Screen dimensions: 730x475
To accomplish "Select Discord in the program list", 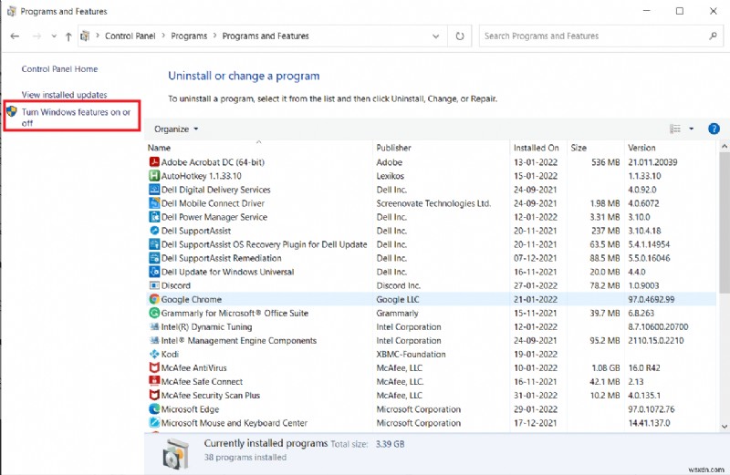I will tap(175, 285).
